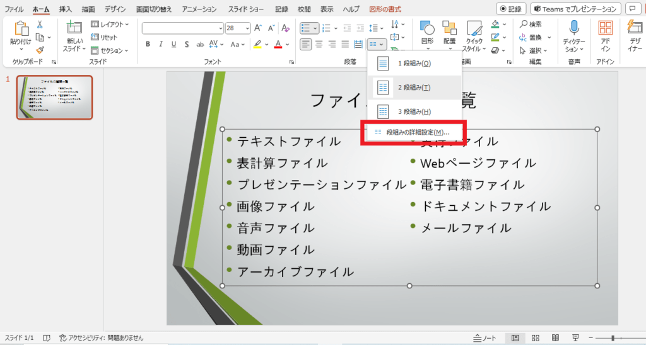Image resolution: width=646 pixels, height=345 pixels.
Task: Click Present in Teams button
Action: pyautogui.click(x=575, y=9)
